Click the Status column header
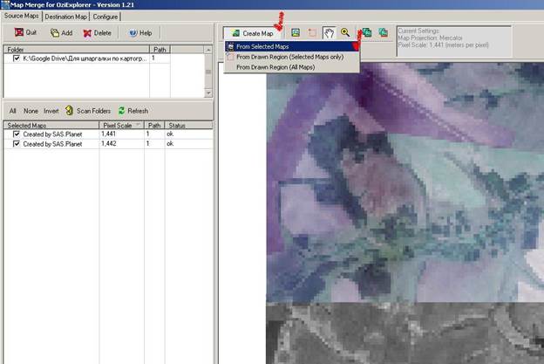The height and width of the screenshot is (364, 544). point(188,125)
